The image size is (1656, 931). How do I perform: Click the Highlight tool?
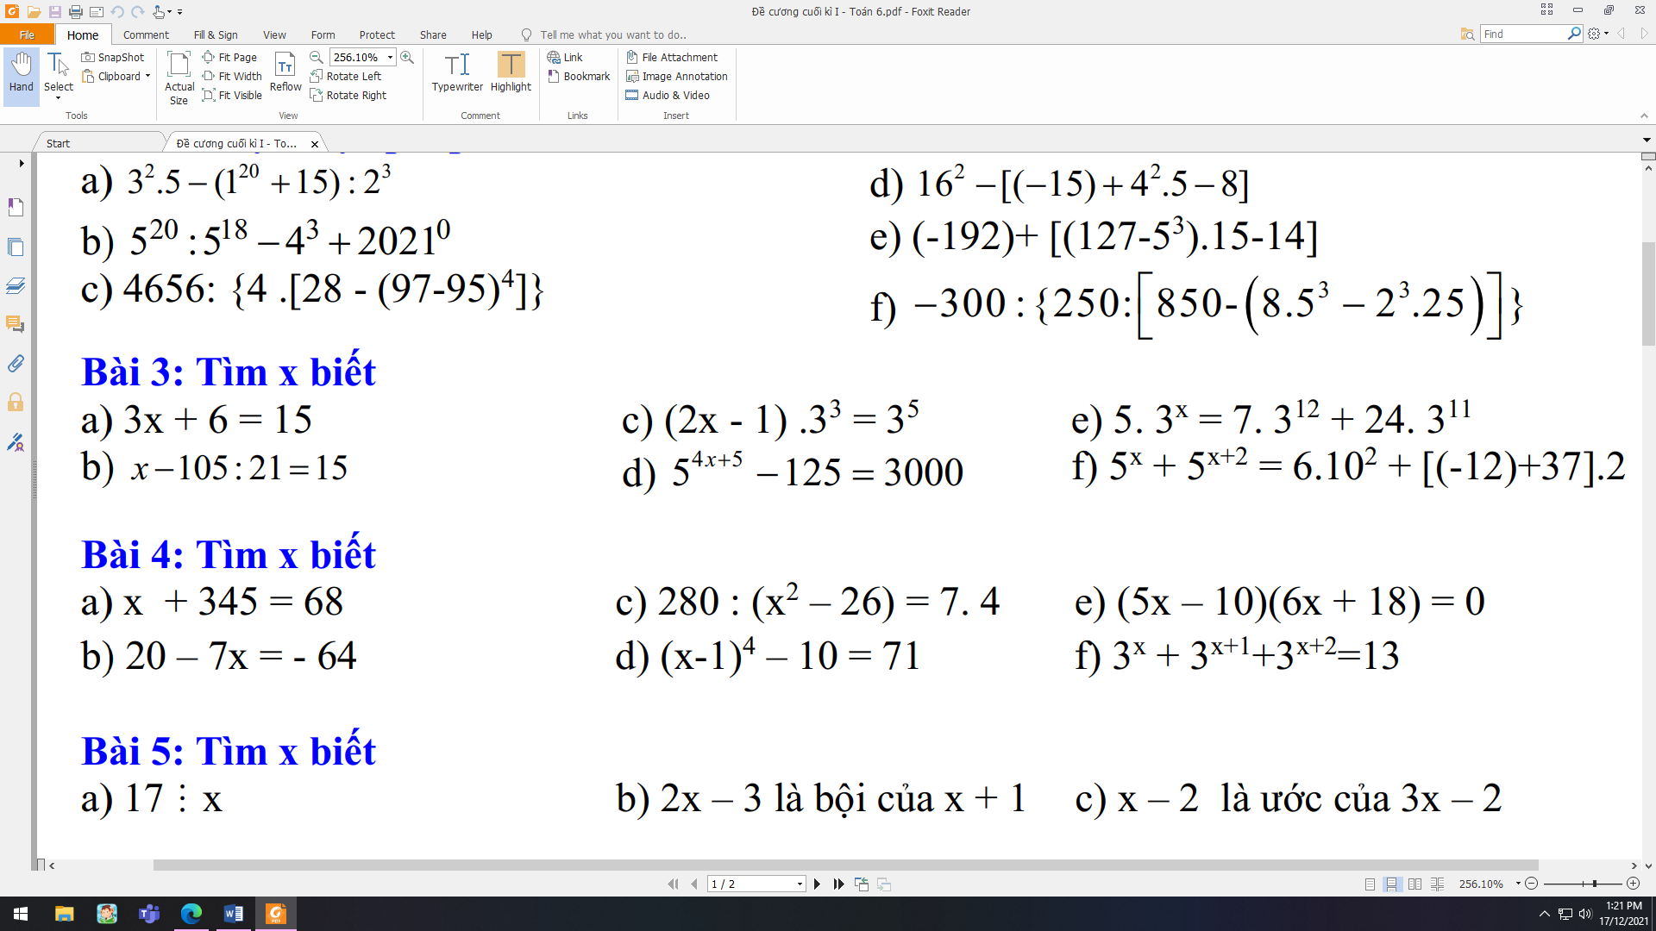pos(510,74)
